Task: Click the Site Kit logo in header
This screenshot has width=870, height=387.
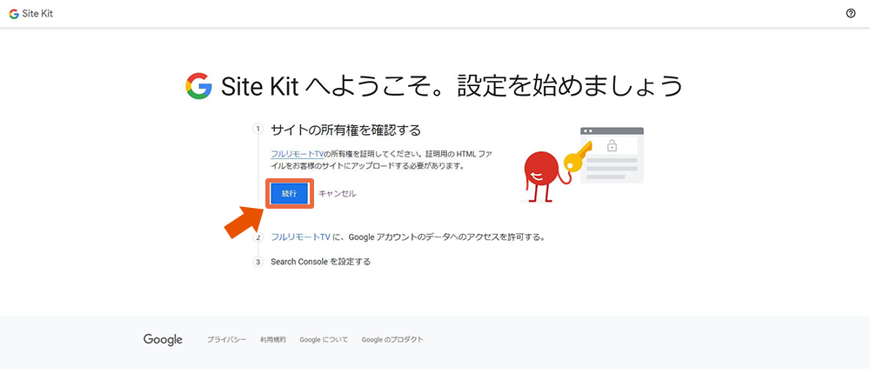Action: (x=31, y=14)
